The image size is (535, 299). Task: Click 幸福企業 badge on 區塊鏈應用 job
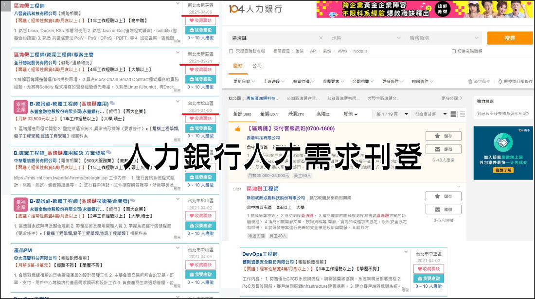click(x=20, y=107)
